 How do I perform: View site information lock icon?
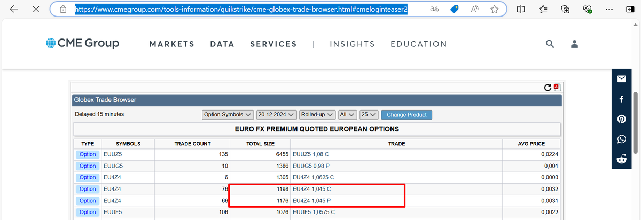pyautogui.click(x=63, y=9)
